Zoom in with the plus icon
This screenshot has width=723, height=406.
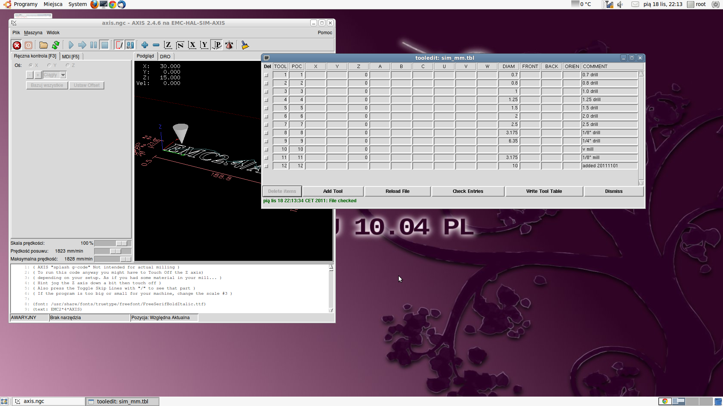pos(145,45)
